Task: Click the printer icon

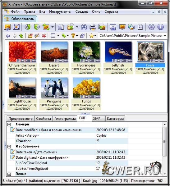Action: coord(93,27)
